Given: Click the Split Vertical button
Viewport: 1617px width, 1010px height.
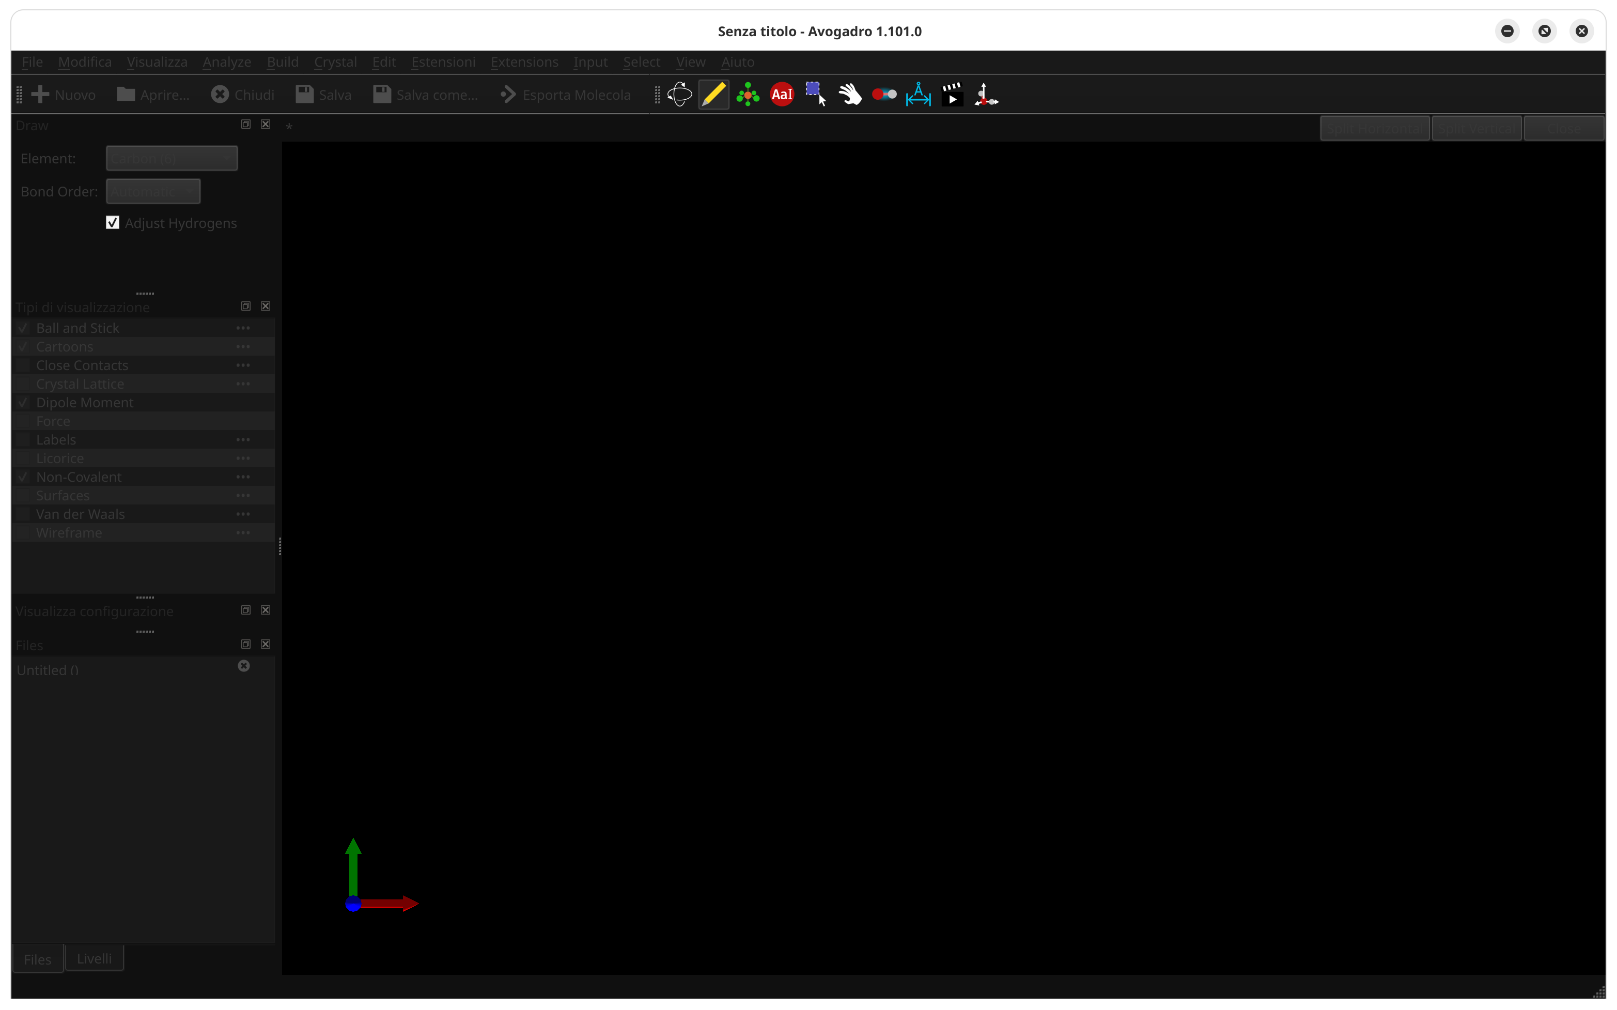Looking at the screenshot, I should [x=1476, y=128].
